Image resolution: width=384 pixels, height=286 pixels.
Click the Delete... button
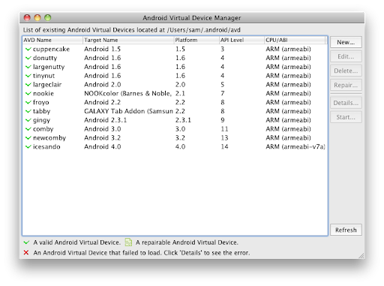pyautogui.click(x=346, y=71)
